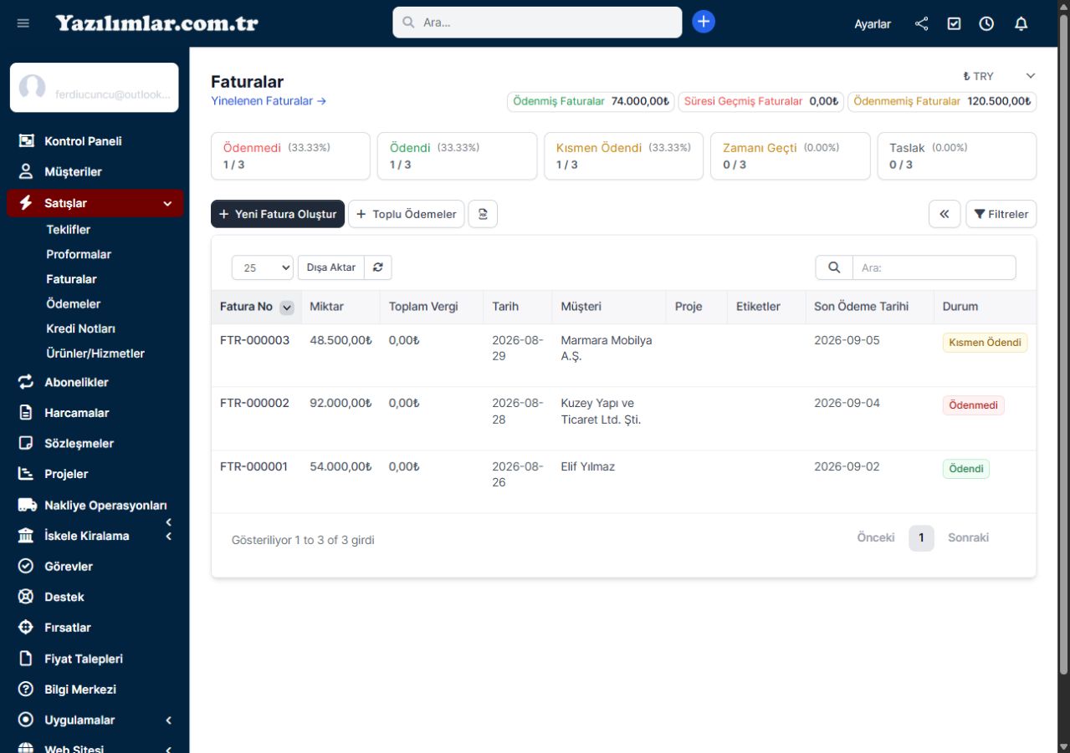Open Bilgi Merkezi from the sidebar
The width and height of the screenshot is (1070, 753).
[80, 689]
